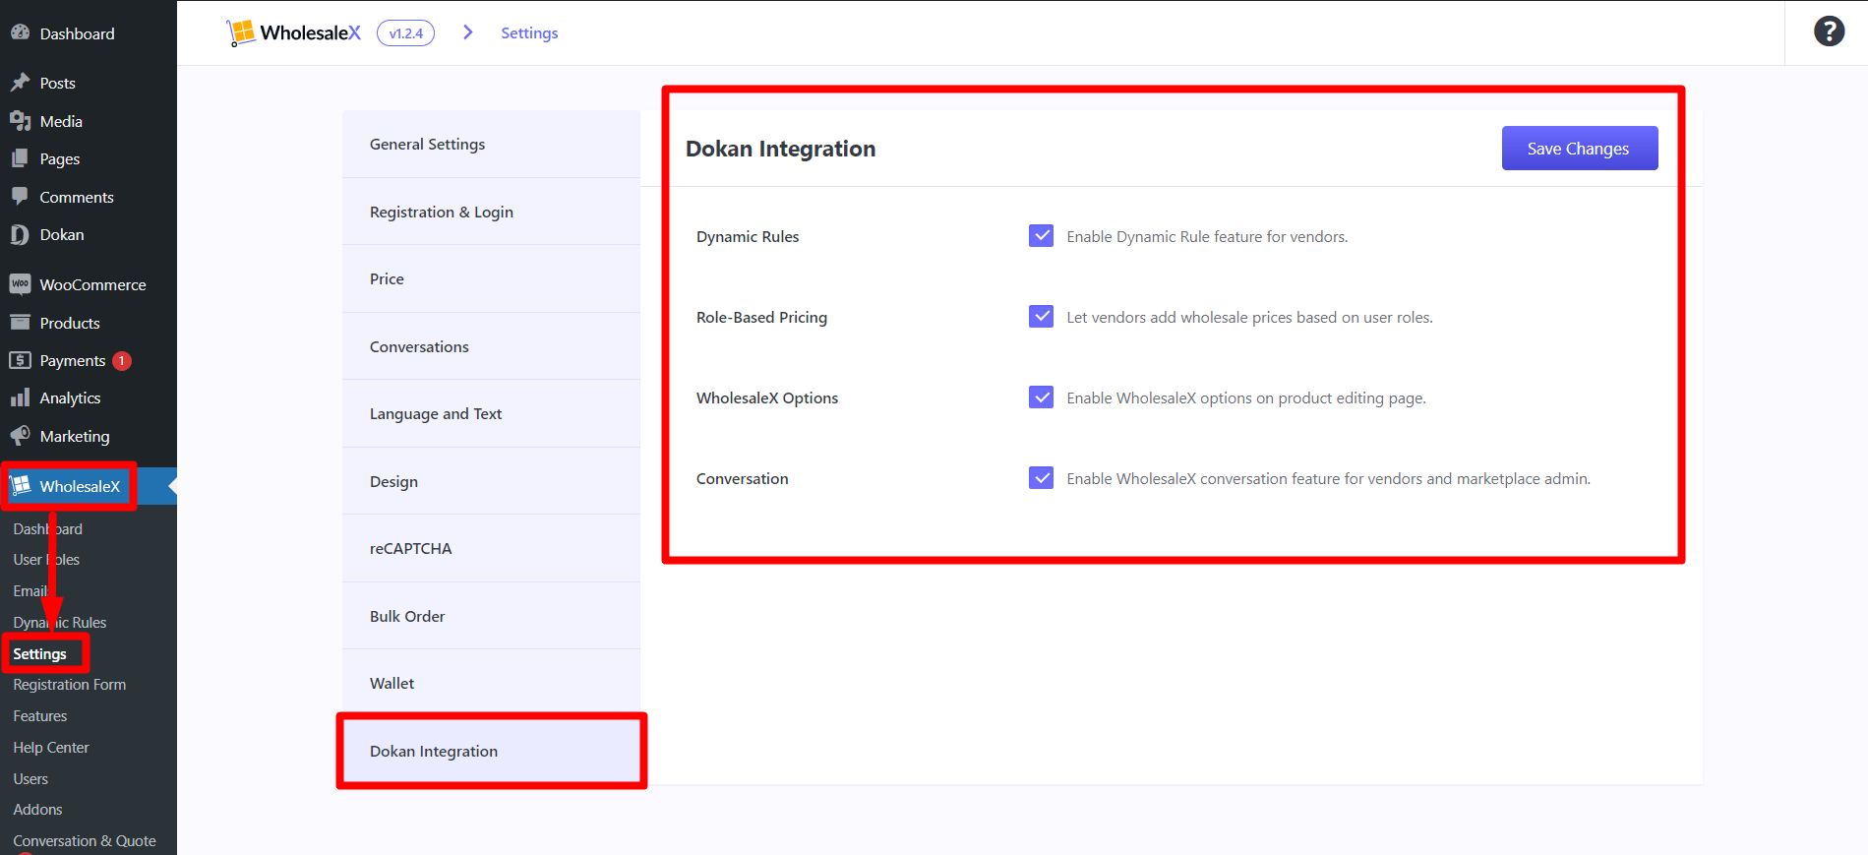Open Settings submenu item
1868x855 pixels.
point(39,653)
